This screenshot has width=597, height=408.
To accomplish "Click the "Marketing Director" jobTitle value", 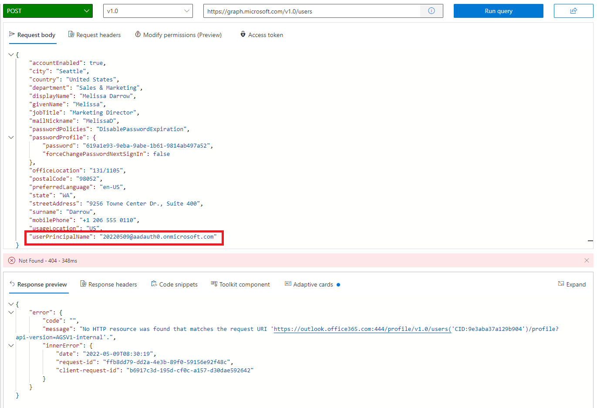I will (x=103, y=112).
